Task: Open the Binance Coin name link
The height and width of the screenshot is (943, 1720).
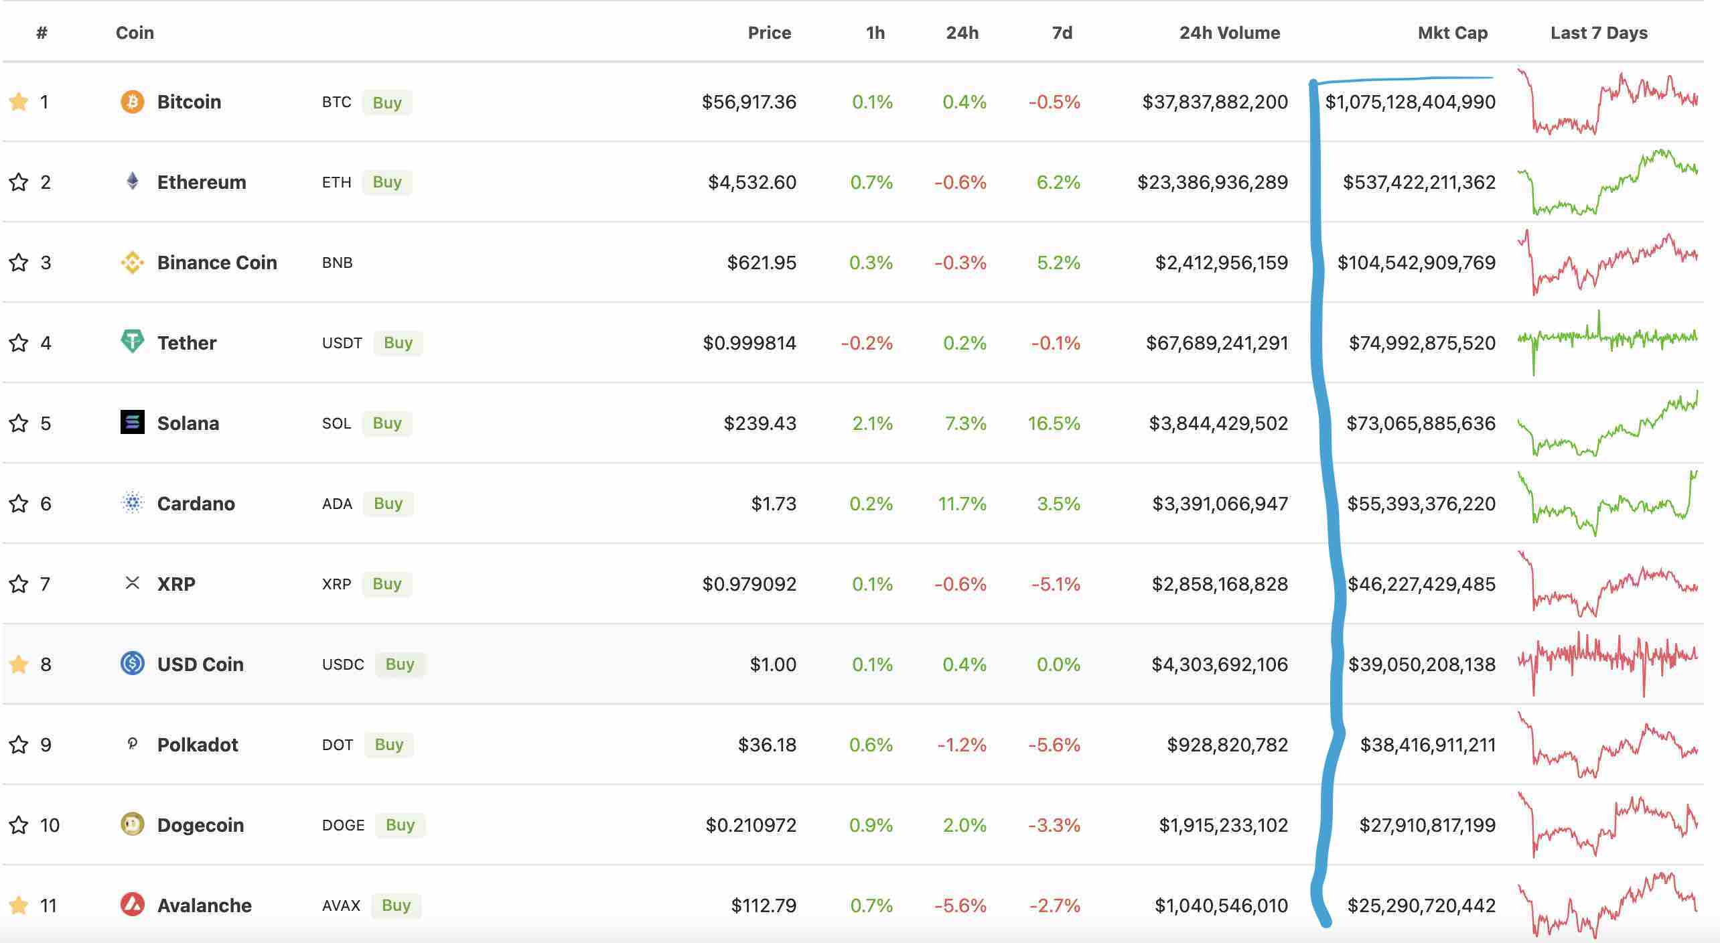Action: pos(217,263)
